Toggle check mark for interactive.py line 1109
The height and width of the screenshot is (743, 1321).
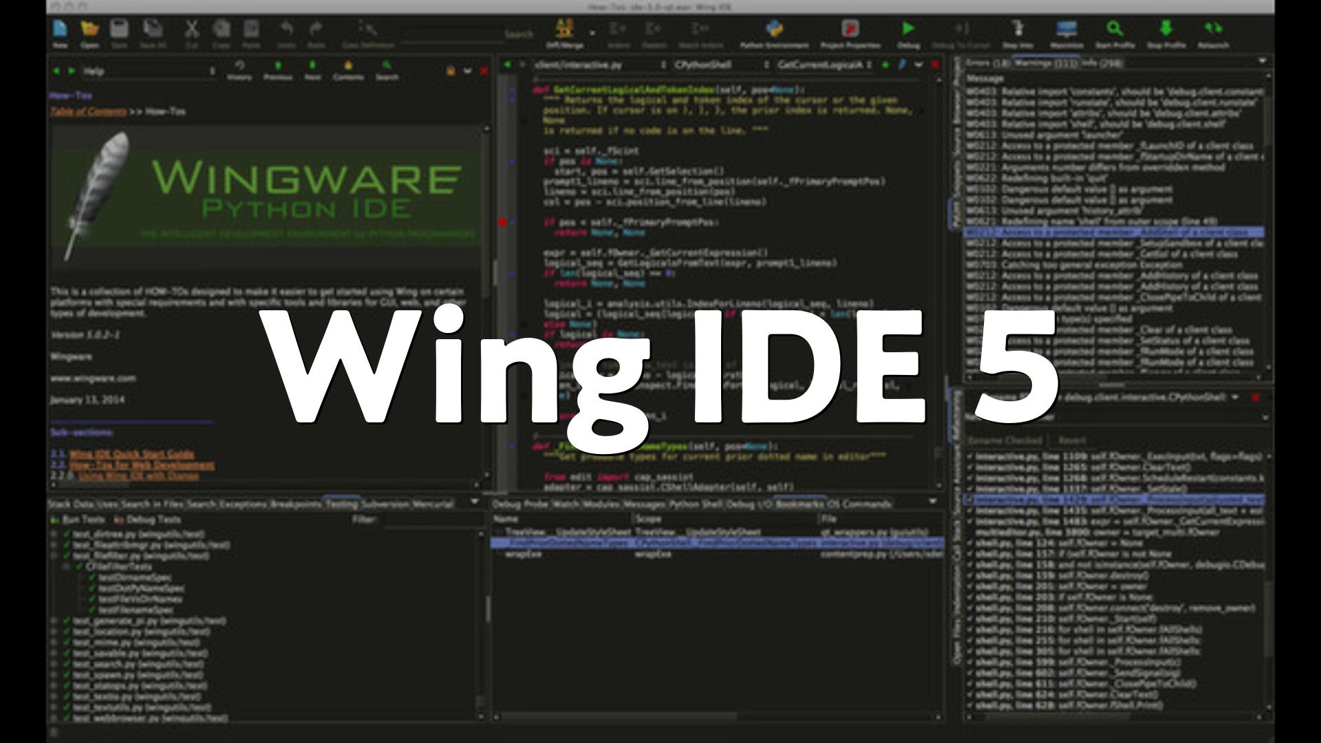tap(969, 457)
